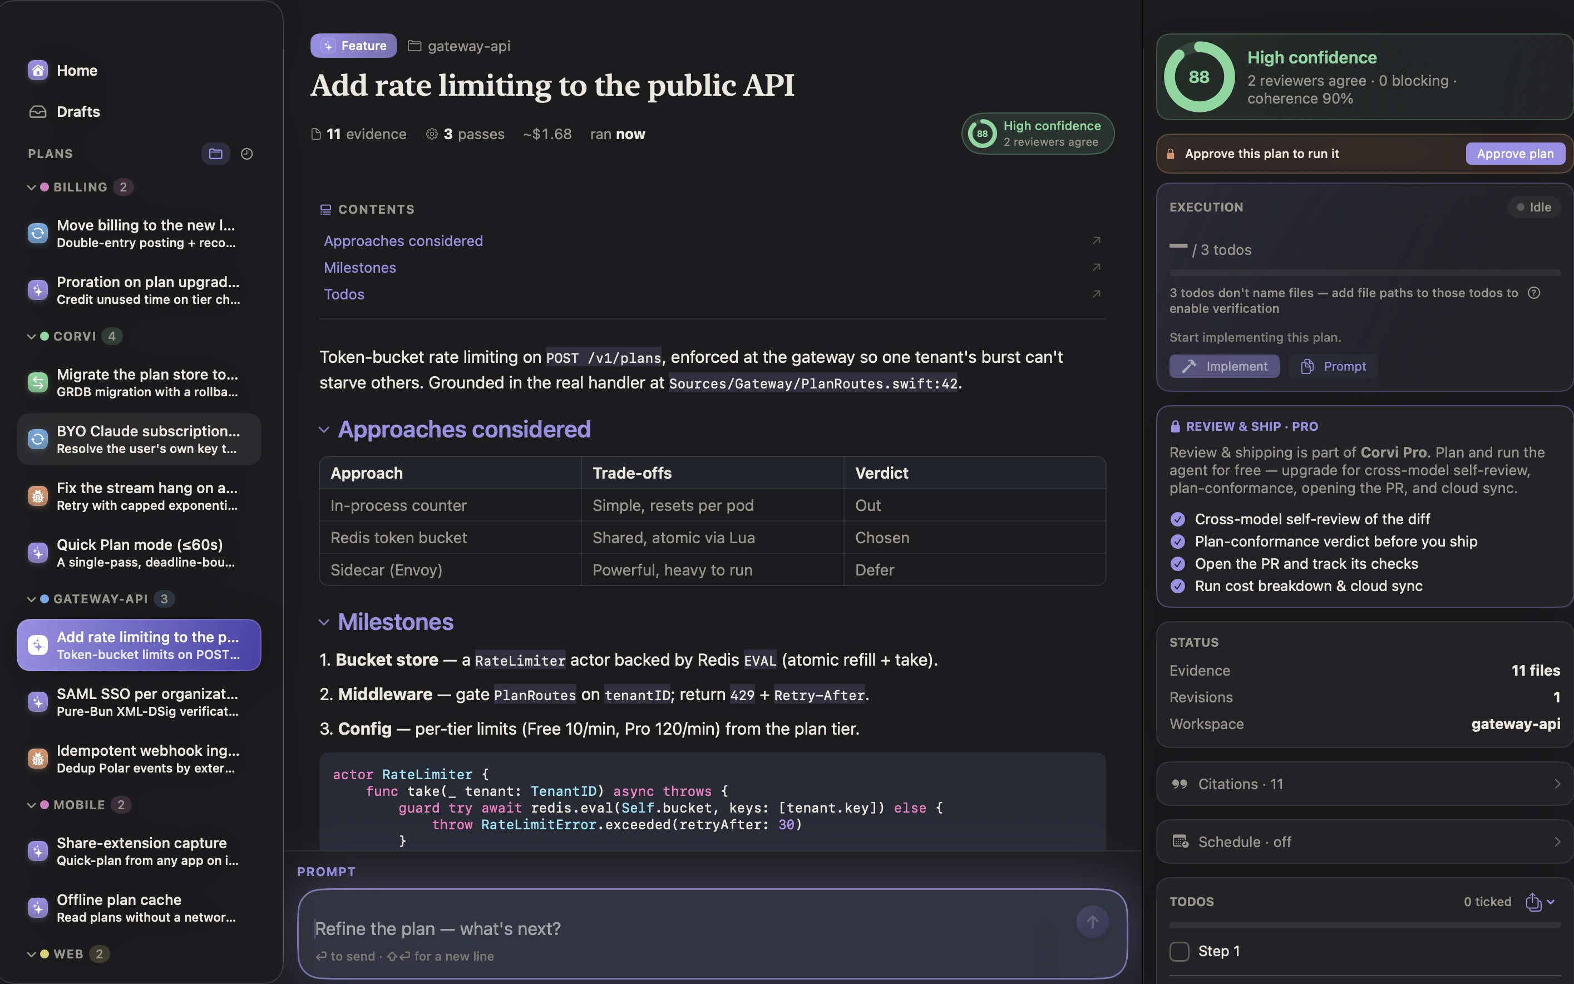The image size is (1574, 984).
Task: Click the Implement button
Action: [x=1224, y=366]
